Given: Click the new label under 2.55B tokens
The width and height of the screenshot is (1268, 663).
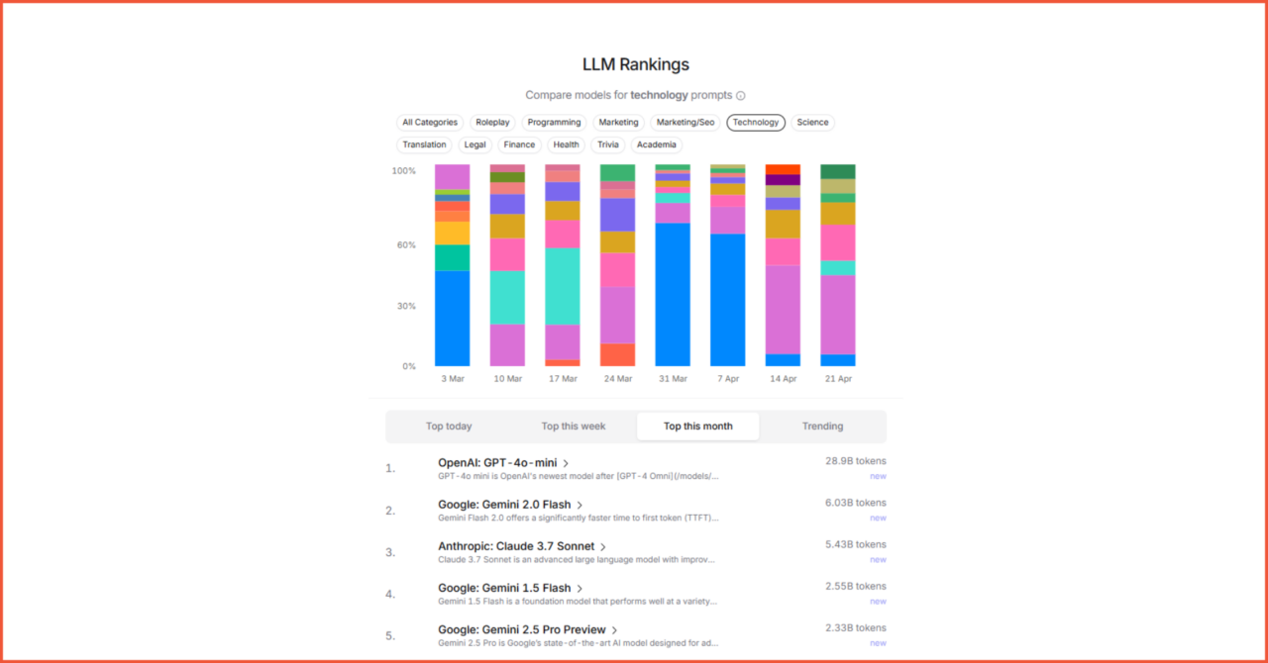Looking at the screenshot, I should 878,601.
